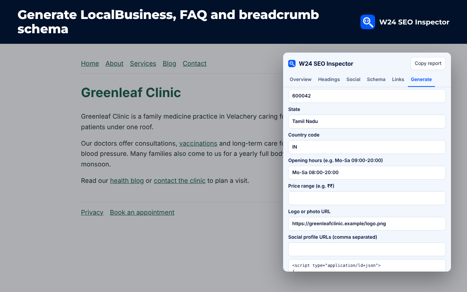Viewport: 467px width, 292px height.
Task: Open the Social tab
Action: coord(353,79)
